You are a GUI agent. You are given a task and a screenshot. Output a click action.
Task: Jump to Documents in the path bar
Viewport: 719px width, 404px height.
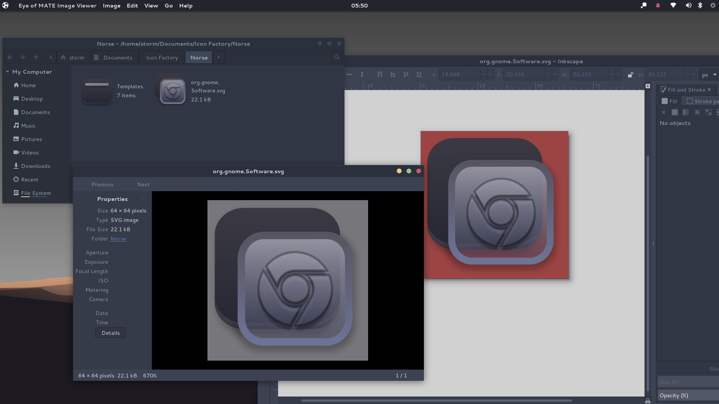[114, 57]
